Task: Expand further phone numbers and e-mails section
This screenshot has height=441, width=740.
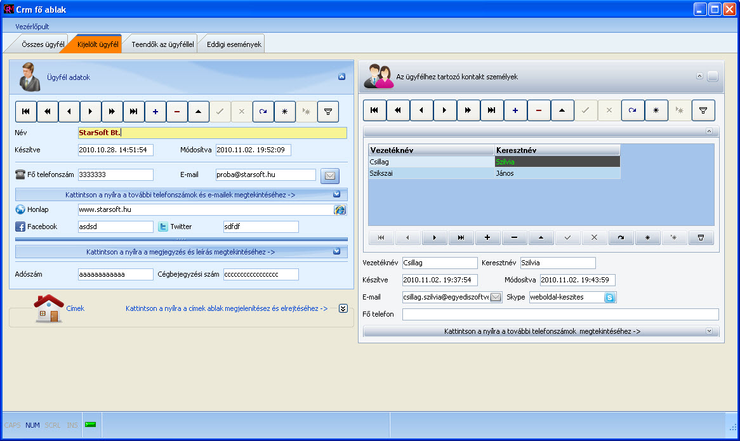Action: point(336,194)
